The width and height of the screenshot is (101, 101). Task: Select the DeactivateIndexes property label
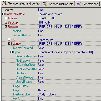point(26,56)
